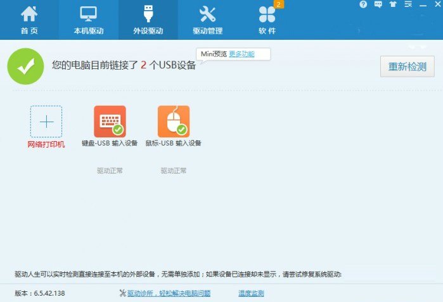The width and height of the screenshot is (443, 302).
Task: Open the 驱动诊所 link
Action: 168,293
